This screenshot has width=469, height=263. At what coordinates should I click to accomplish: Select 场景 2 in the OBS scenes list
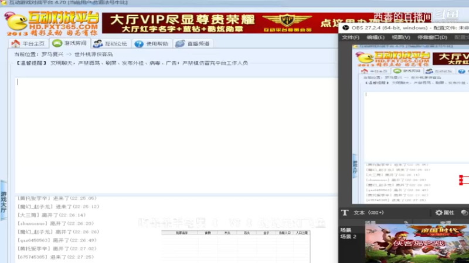pos(348,237)
